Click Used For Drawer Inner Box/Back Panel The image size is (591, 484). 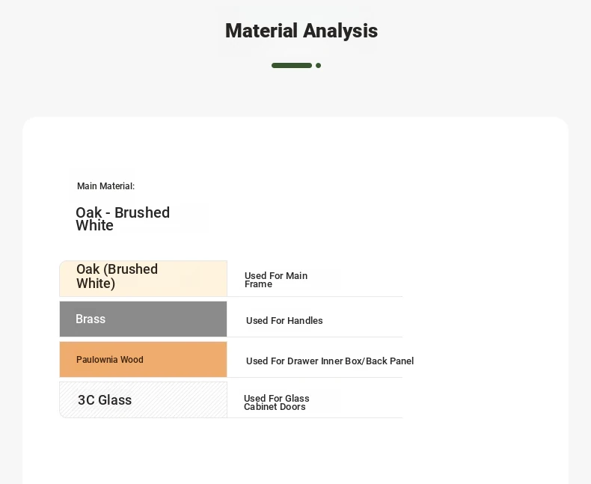coord(330,361)
